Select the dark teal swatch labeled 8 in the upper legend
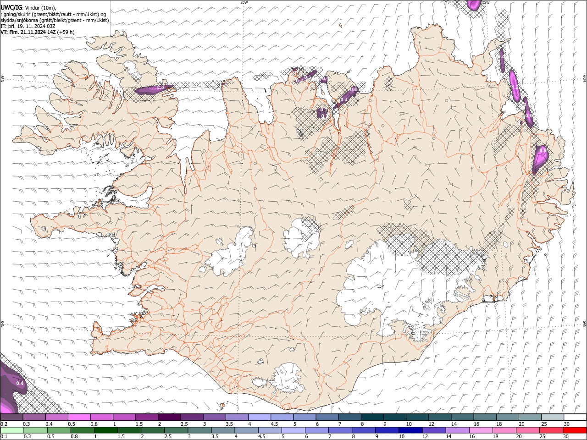The image size is (587, 440). tap(372, 417)
